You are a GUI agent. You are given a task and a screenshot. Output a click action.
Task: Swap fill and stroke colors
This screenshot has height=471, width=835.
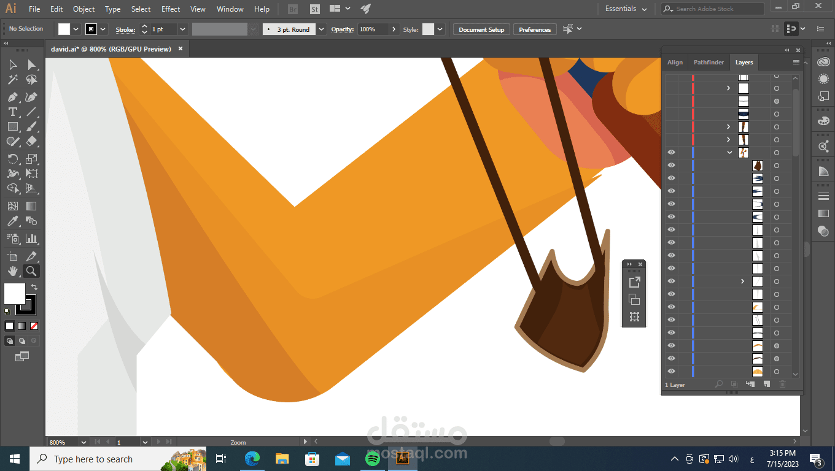click(34, 287)
